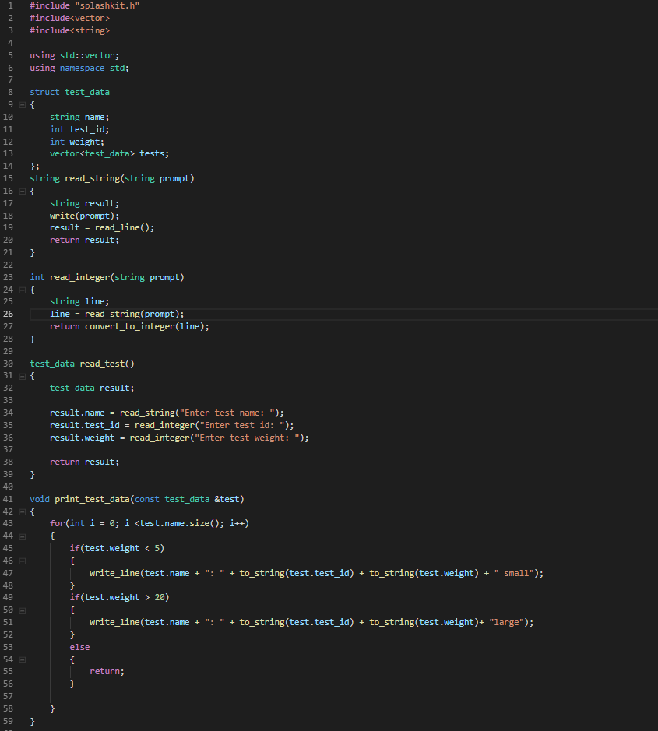Collapse the else block fold at line 54

coord(23,659)
